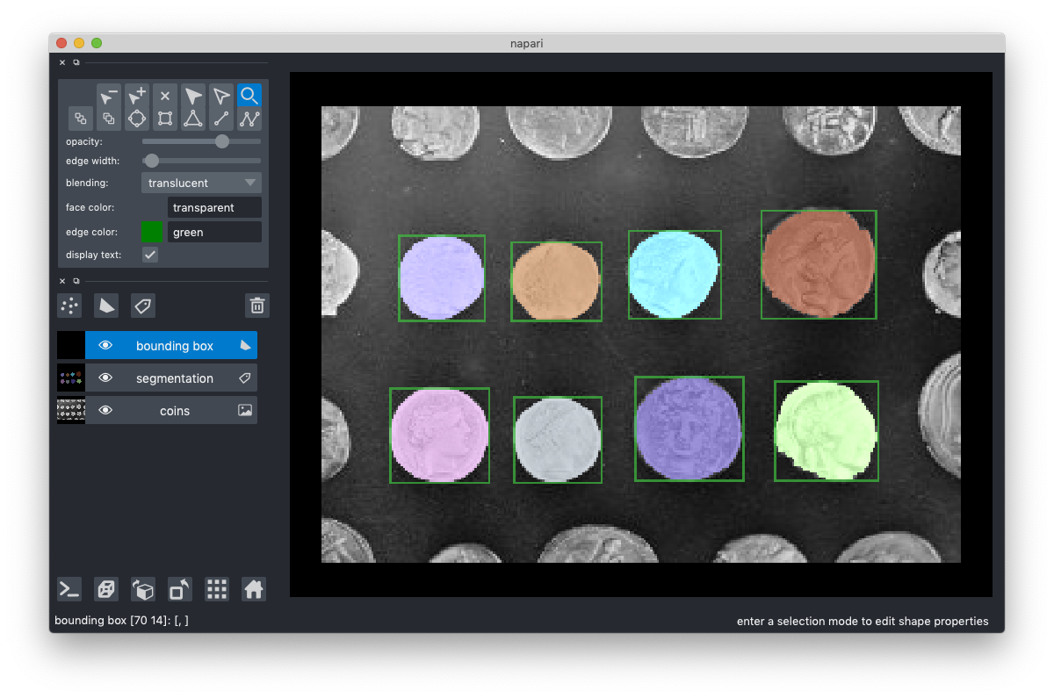Open the blending dropdown
This screenshot has height=698, width=1054.
coord(201,182)
